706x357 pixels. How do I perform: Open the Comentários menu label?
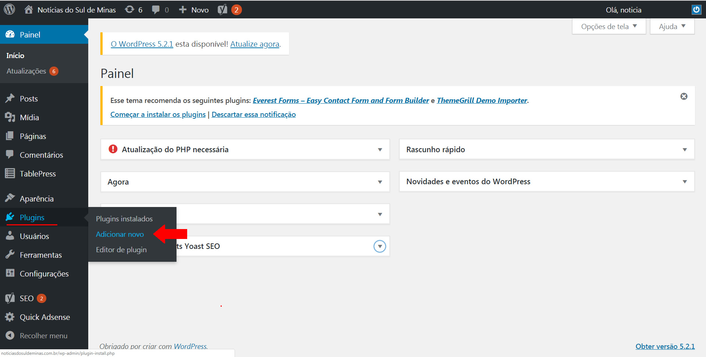[42, 155]
